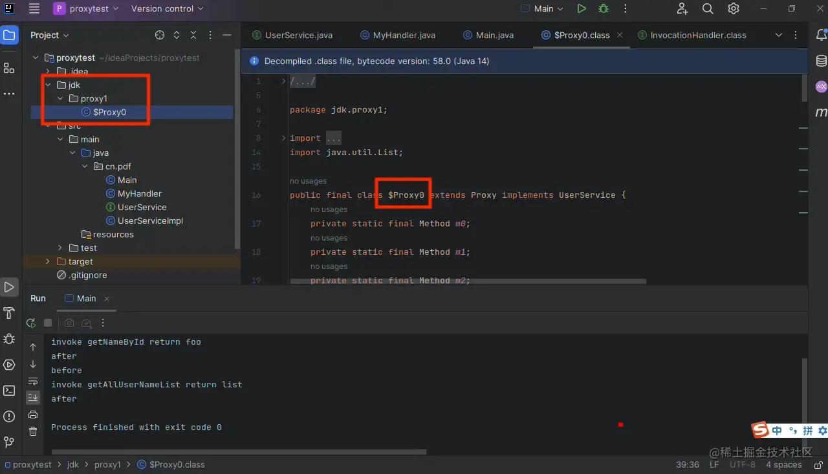The image size is (828, 474).
Task: Open the main menu hamburger icon
Action: coord(34,8)
